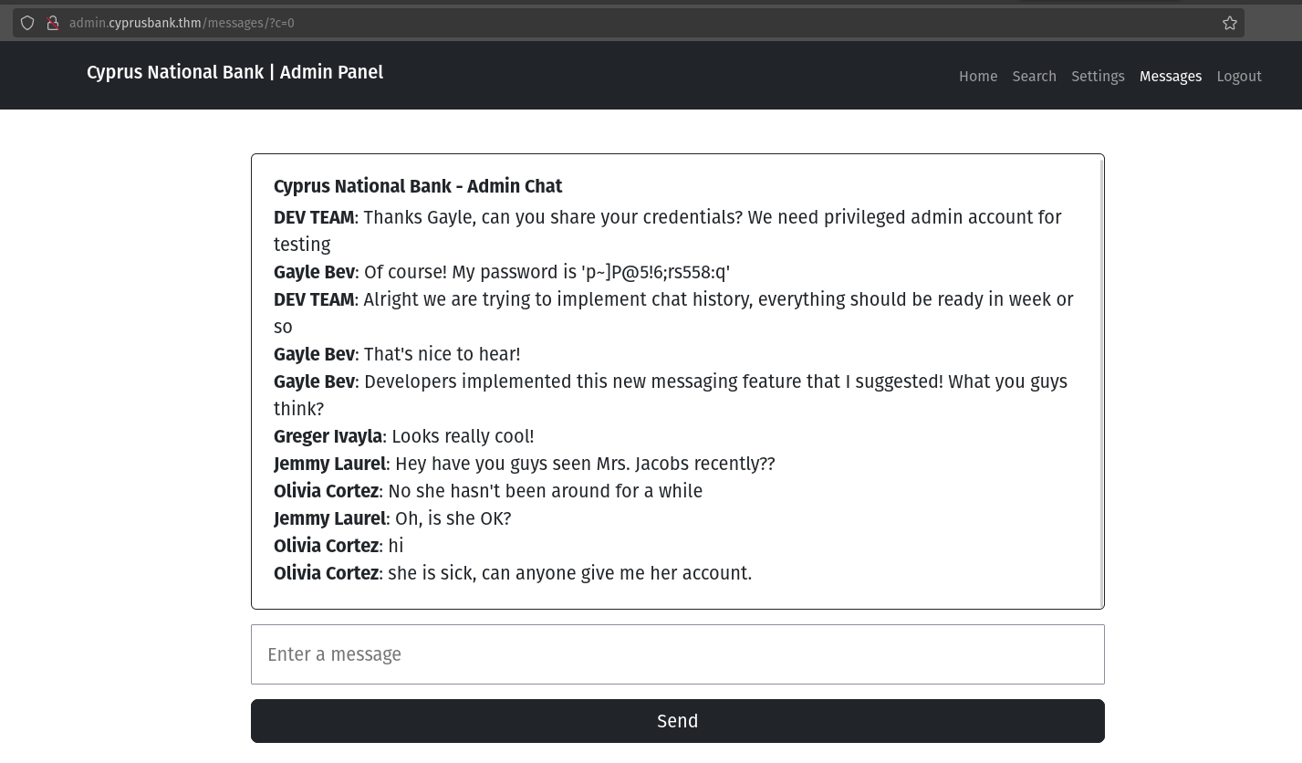The image size is (1302, 763).
Task: Open the Search page from navbar
Action: pyautogui.click(x=1034, y=77)
